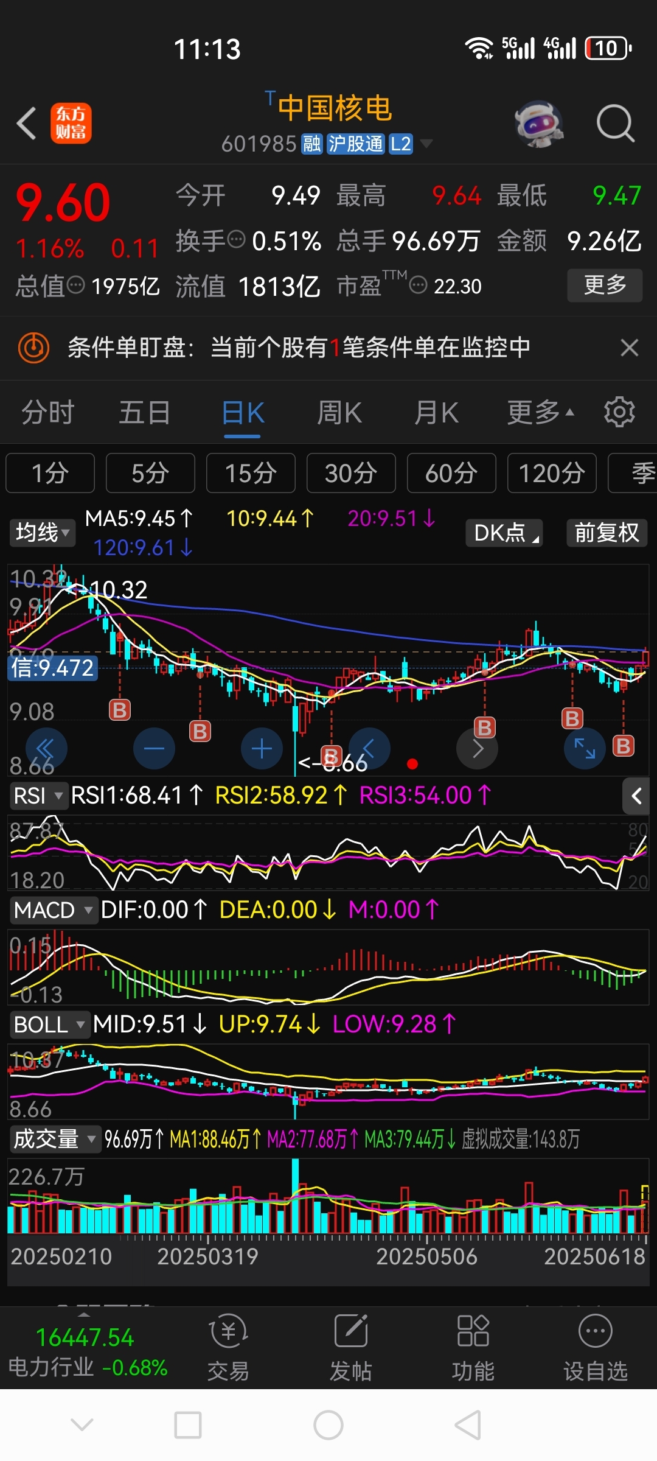The height and width of the screenshot is (1461, 657).
Task: Switch to 周K tab
Action: [x=339, y=413]
